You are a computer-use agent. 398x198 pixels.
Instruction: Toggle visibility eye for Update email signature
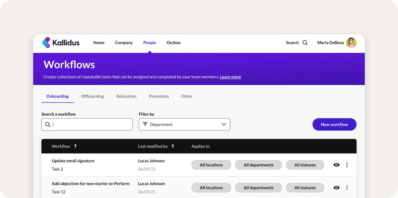click(x=336, y=165)
